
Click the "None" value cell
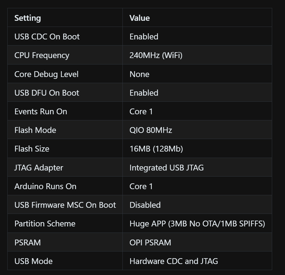tap(139, 74)
